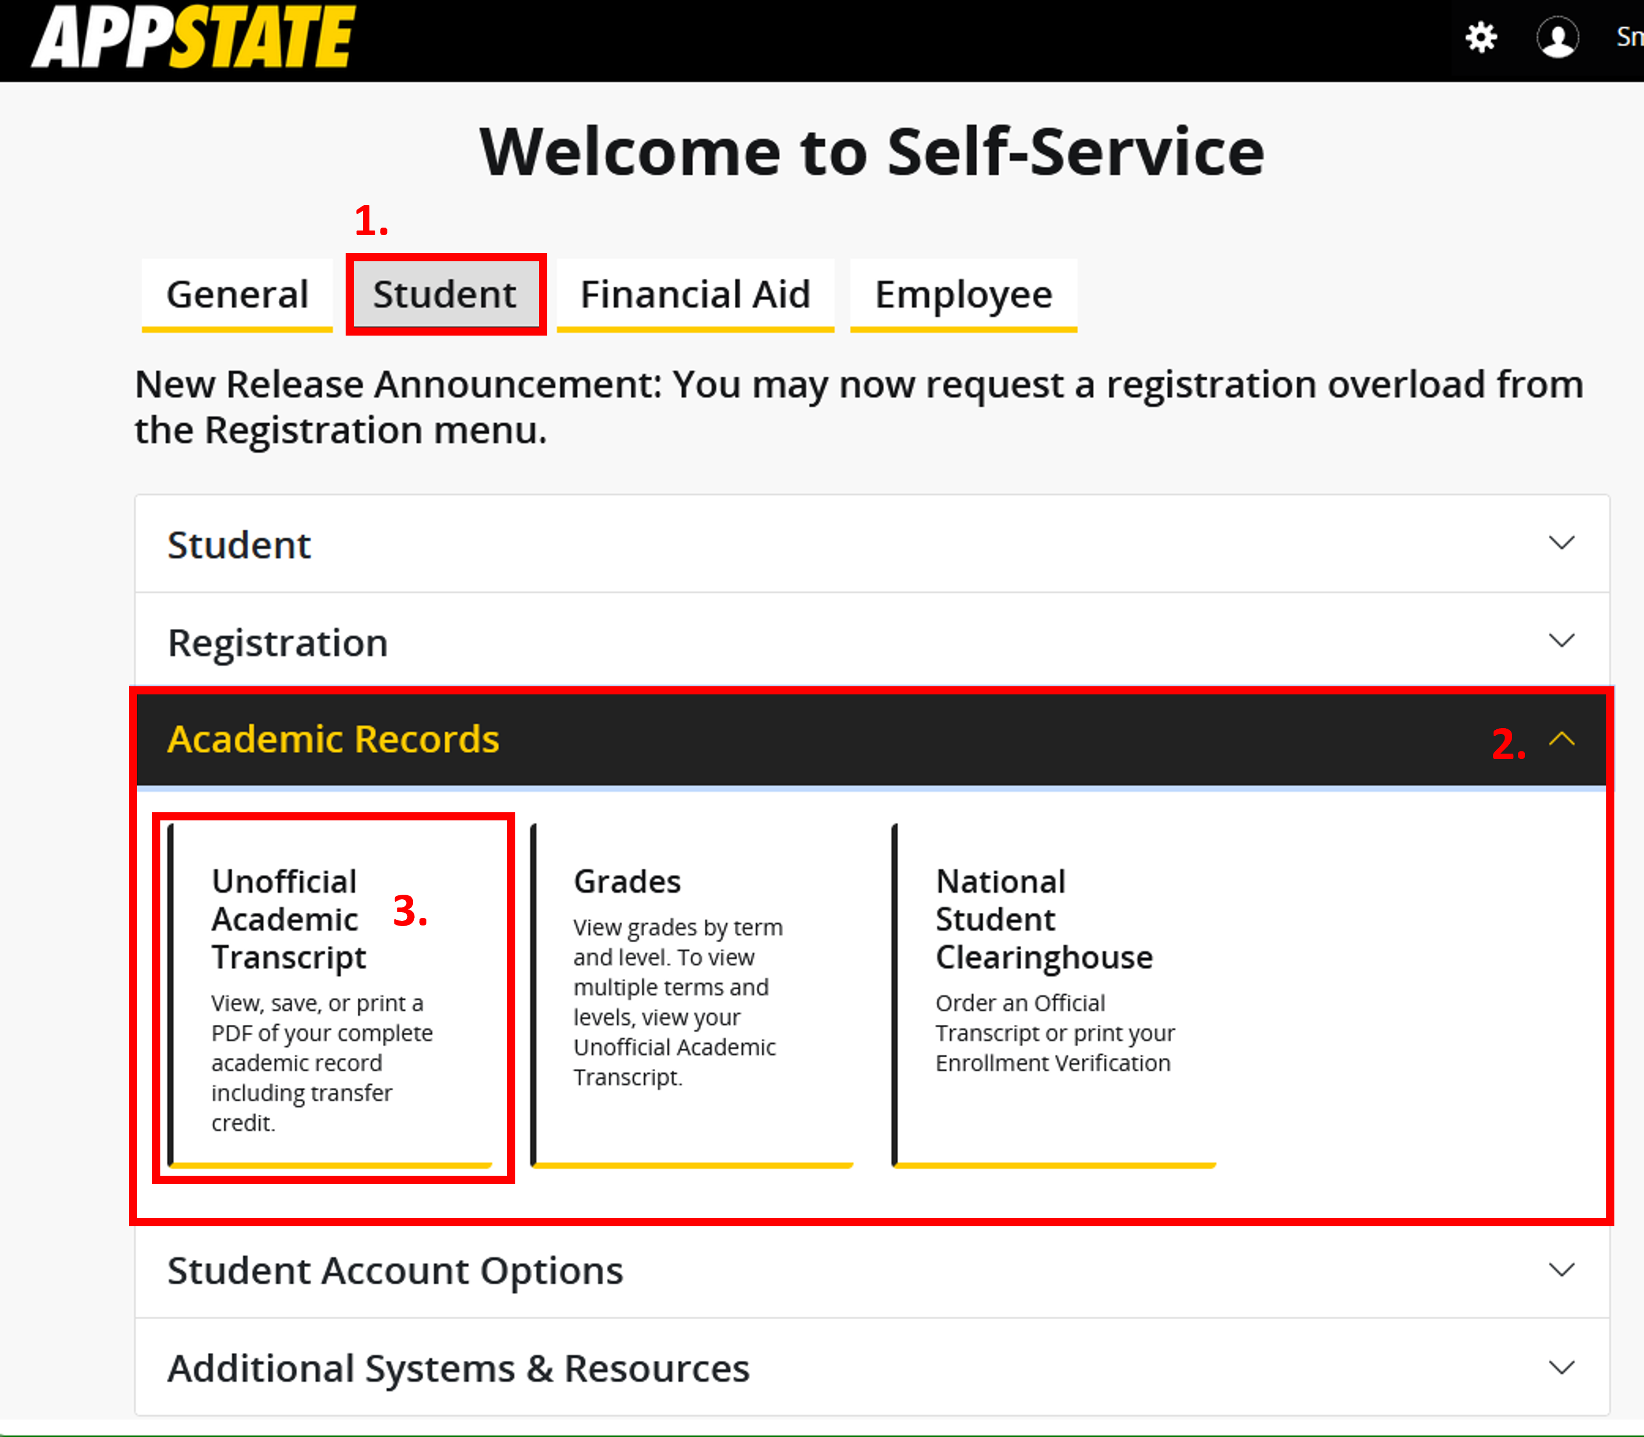This screenshot has width=1644, height=1437.
Task: Click 'View, save, or print a PDF' description
Action: tap(322, 1063)
